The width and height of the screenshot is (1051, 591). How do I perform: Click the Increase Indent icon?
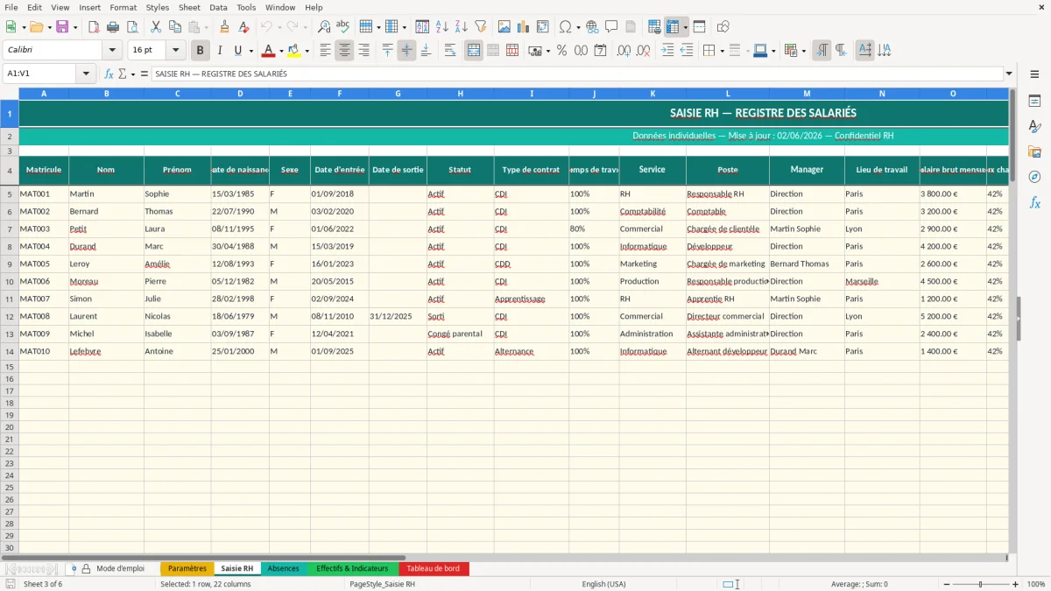click(667, 51)
